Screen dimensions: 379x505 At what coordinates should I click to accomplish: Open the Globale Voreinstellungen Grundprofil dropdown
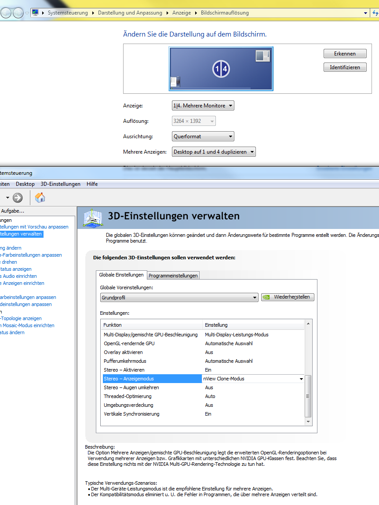coord(179,298)
